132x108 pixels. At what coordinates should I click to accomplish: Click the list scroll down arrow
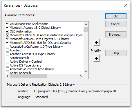(86, 71)
